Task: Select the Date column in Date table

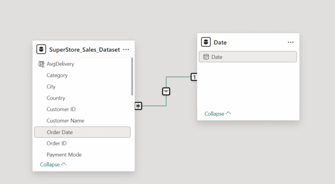Action: [248, 57]
